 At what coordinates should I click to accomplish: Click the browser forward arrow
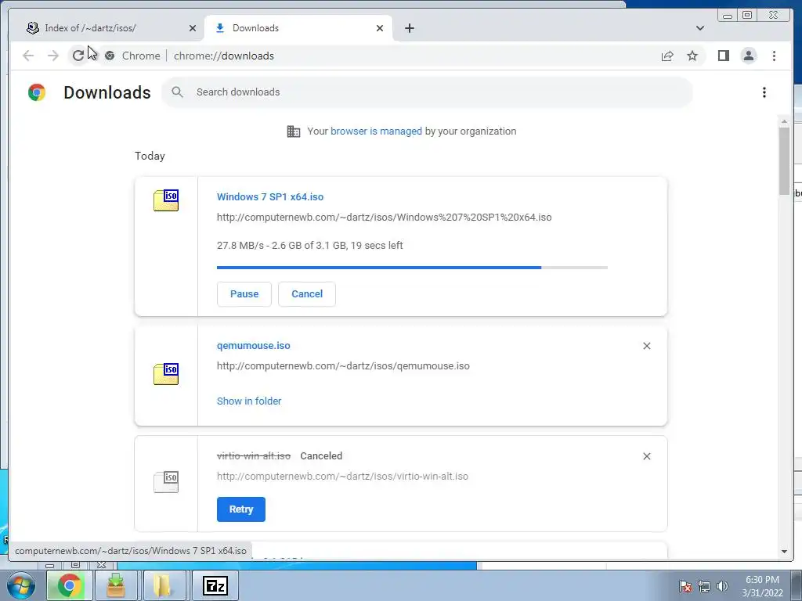coord(53,56)
